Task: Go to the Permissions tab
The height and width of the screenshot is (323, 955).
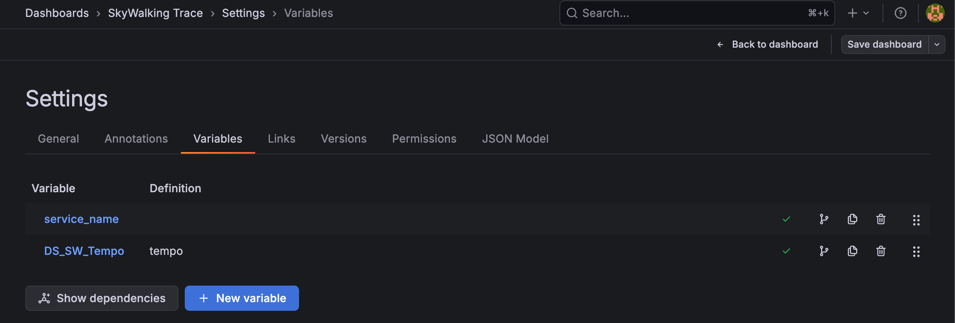Action: click(424, 139)
